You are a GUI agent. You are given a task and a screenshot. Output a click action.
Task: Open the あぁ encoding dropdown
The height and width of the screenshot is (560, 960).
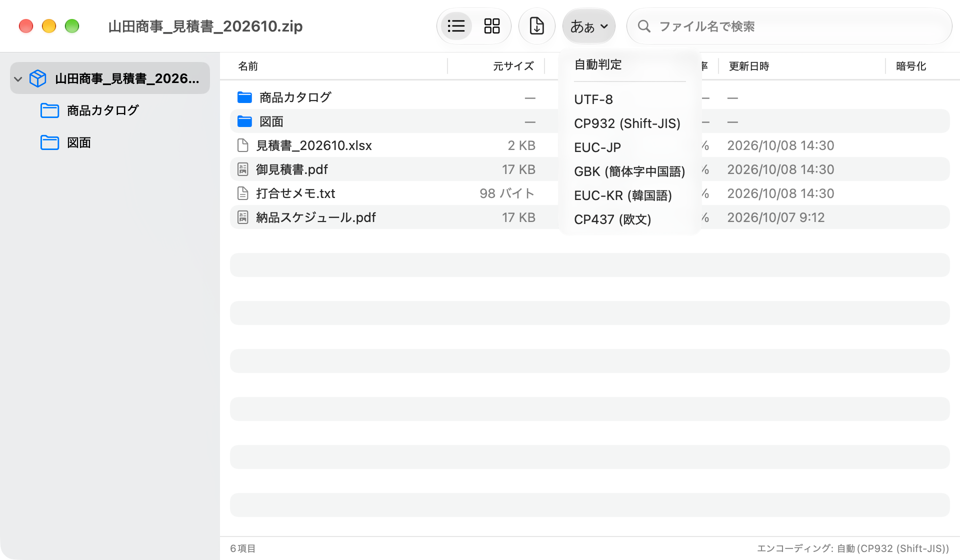pos(589,26)
